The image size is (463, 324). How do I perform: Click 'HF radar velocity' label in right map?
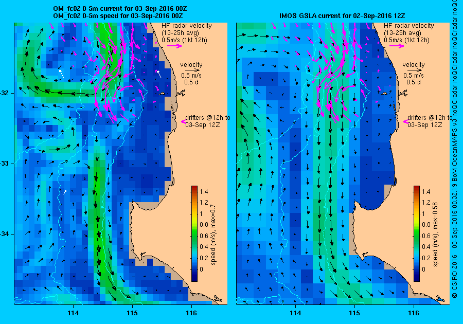(x=408, y=26)
